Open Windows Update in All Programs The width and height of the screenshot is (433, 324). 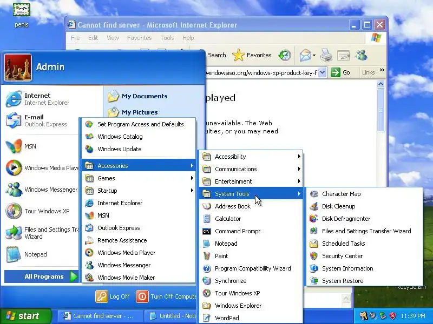139,149
